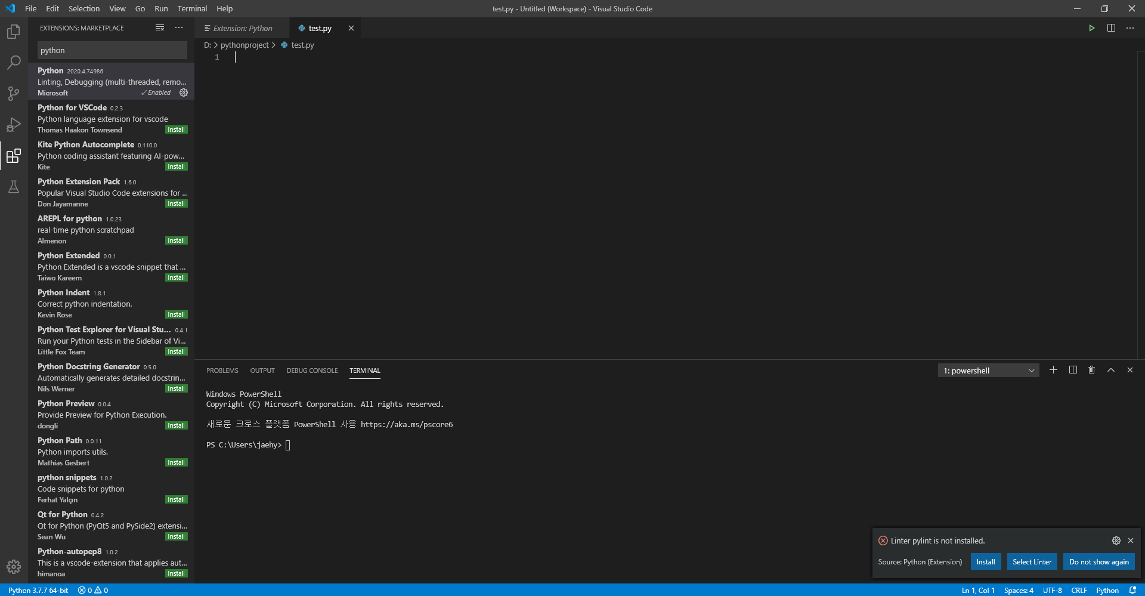This screenshot has width=1145, height=596.
Task: Close the test.py editor tab
Action: point(351,28)
